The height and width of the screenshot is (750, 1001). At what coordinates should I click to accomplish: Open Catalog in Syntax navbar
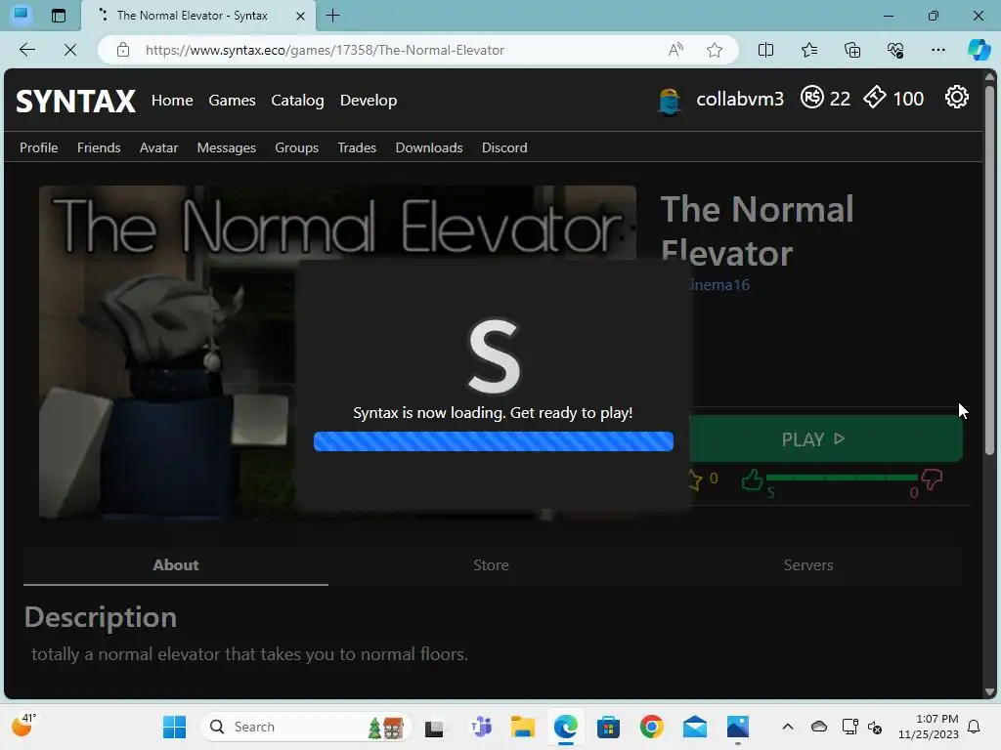[x=297, y=101]
